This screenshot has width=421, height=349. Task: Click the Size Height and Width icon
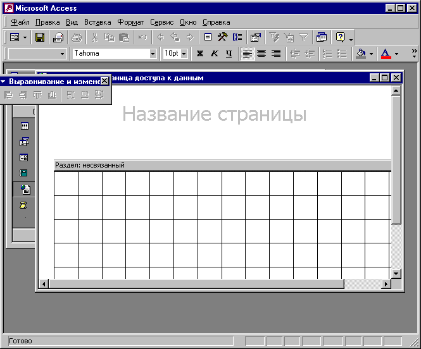coord(99,95)
